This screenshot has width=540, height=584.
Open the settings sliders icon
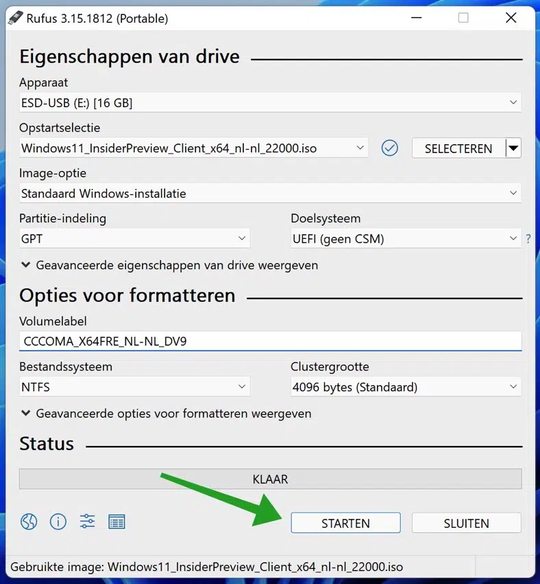point(88,522)
